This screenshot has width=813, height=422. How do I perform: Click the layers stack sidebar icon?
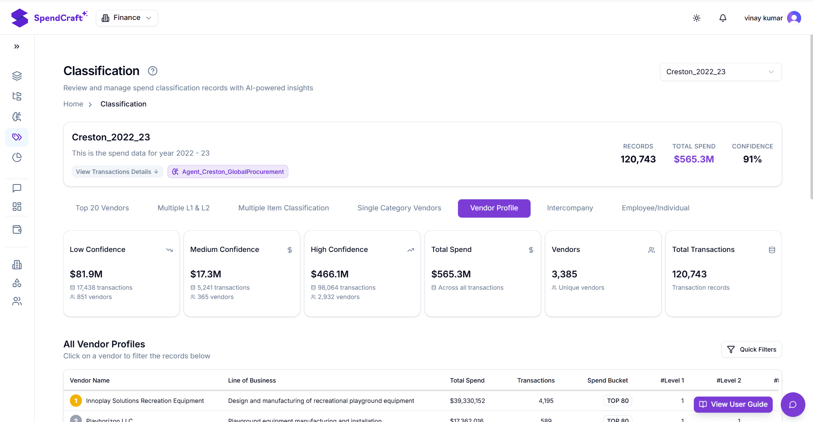(x=17, y=76)
